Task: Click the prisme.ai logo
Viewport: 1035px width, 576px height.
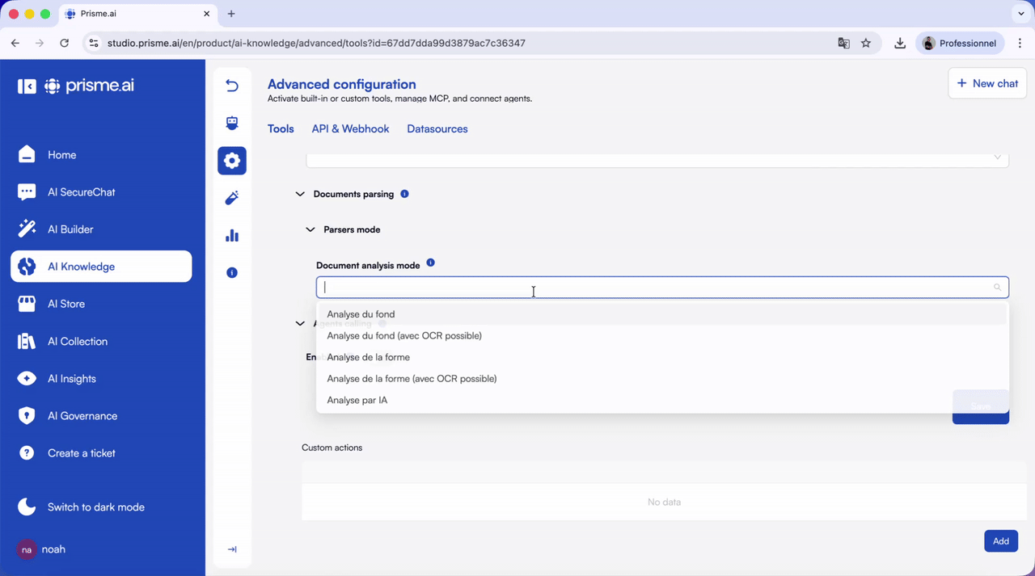Action: (89, 86)
